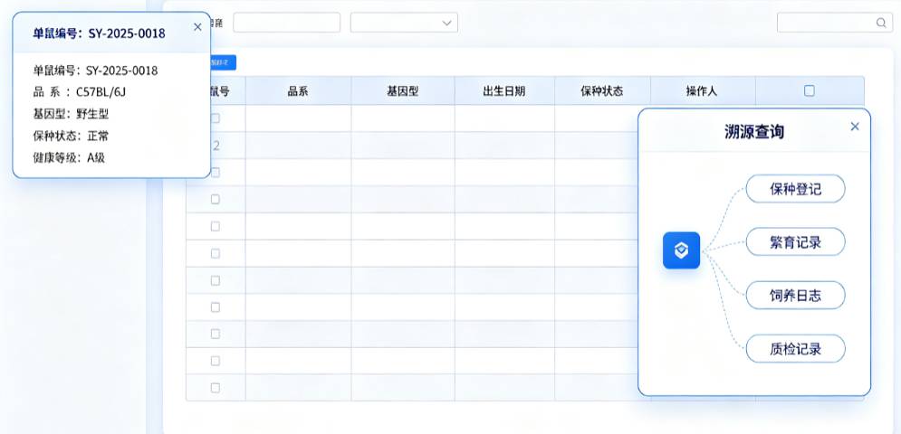901x434 pixels.
Task: Click the 溯源查询 panel title
Action: [x=754, y=132]
